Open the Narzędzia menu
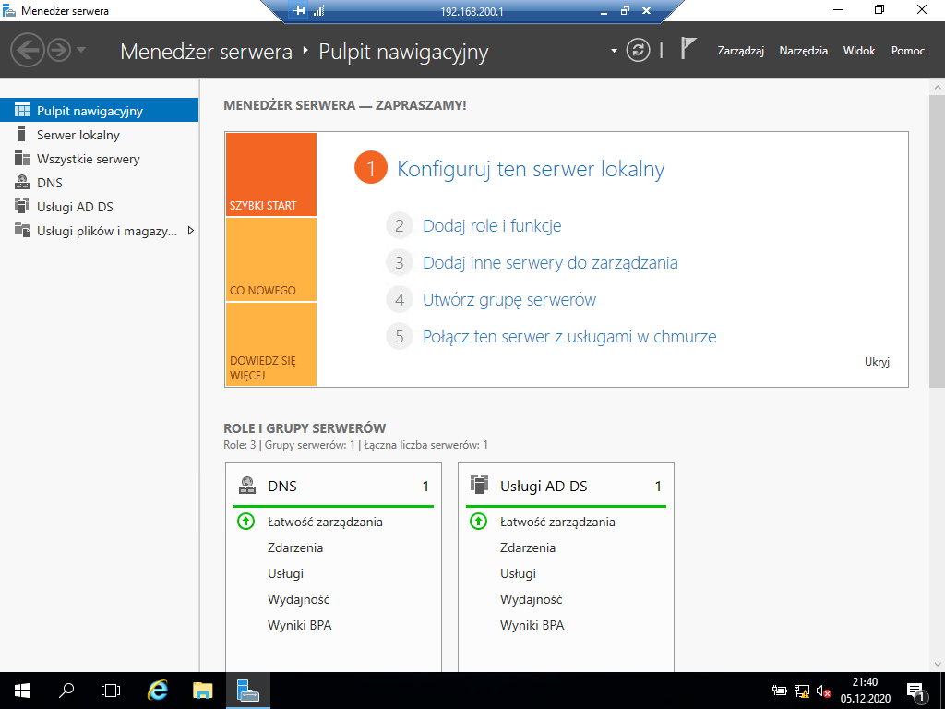 tap(804, 51)
